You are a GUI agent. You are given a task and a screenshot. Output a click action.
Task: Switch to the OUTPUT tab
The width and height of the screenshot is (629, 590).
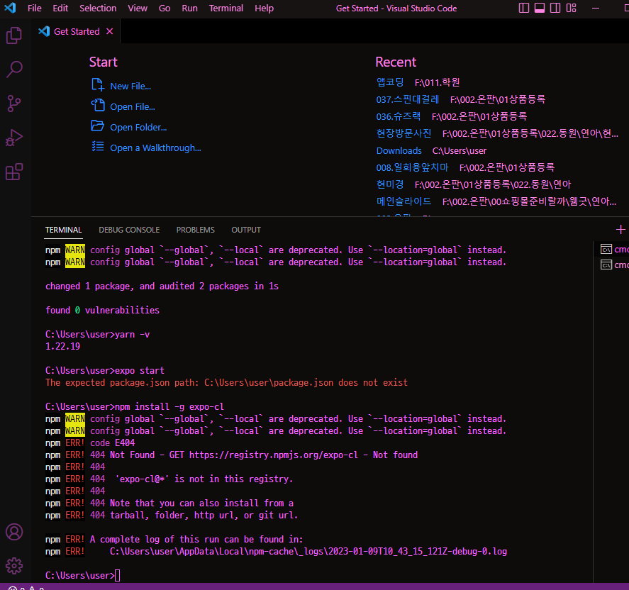[246, 230]
